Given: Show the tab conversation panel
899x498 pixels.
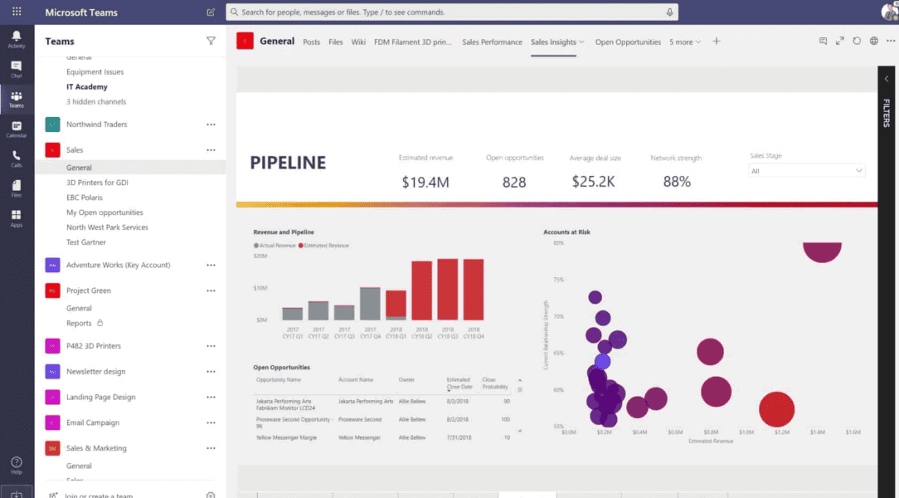Looking at the screenshot, I should [823, 41].
